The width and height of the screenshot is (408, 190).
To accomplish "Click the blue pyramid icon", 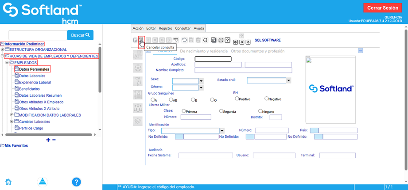I will [42, 182].
